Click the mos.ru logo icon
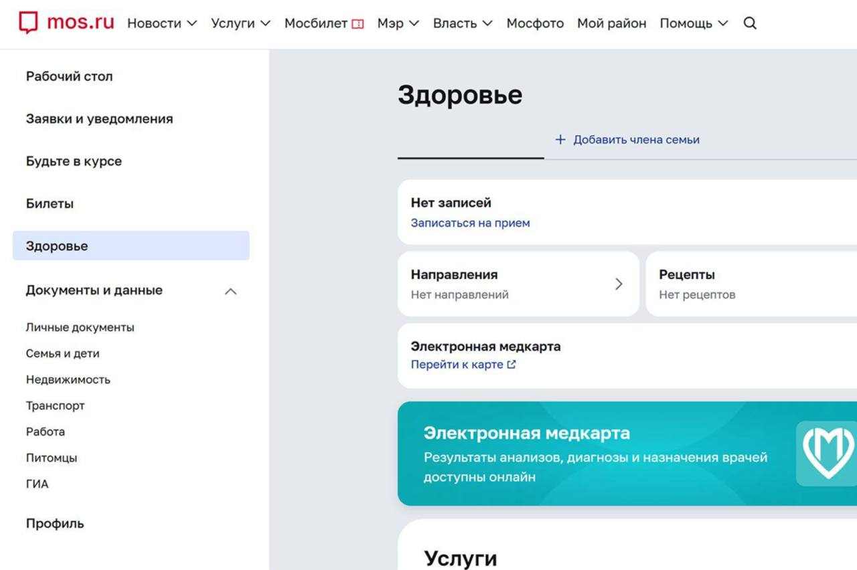This screenshot has height=570, width=857. tap(28, 23)
